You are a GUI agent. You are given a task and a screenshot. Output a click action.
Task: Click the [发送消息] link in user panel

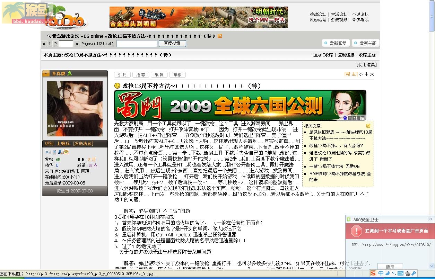[x=83, y=144]
